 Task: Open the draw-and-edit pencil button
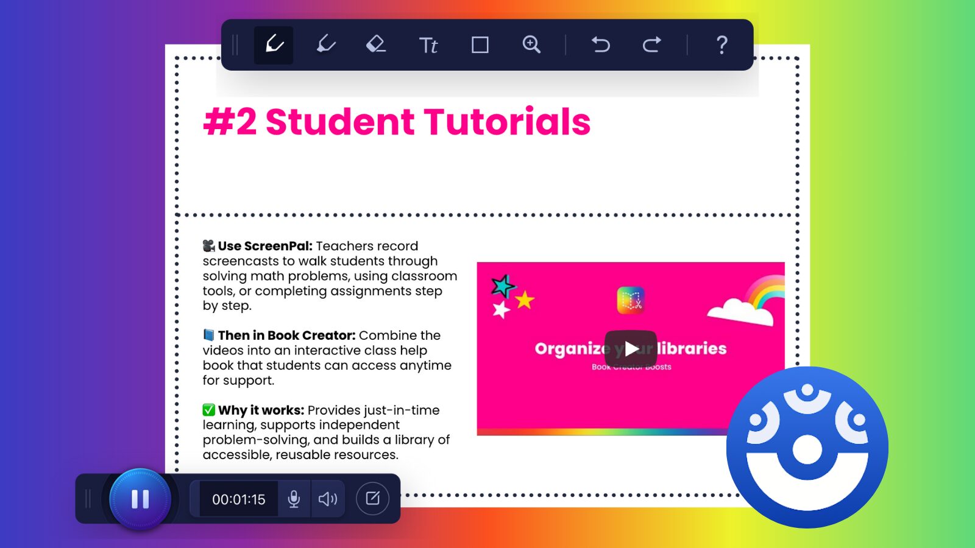coord(372,499)
